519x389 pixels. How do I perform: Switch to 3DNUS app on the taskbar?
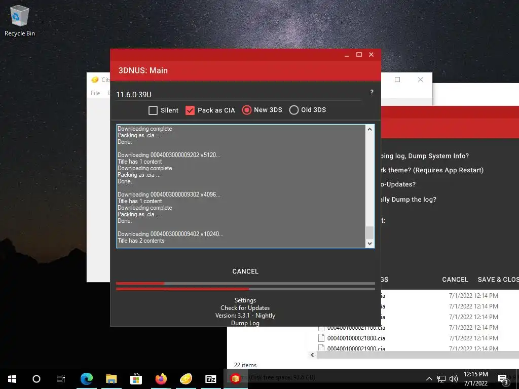[235, 379]
